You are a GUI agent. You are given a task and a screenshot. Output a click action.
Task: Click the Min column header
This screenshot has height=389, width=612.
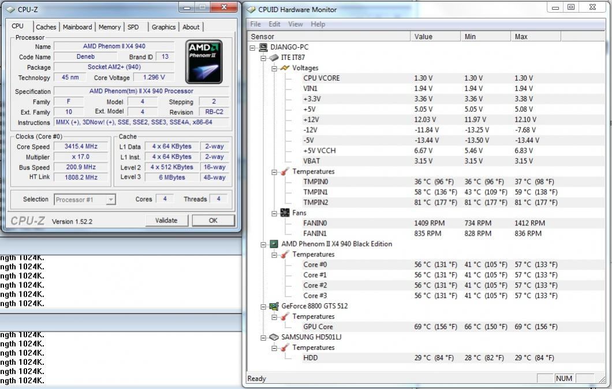(x=486, y=37)
